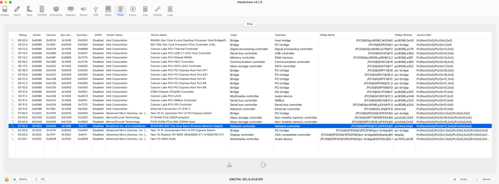
Task: Select row Cannon Lake PCH USB 3.1 xHCI Host Controller
Action: point(250,53)
